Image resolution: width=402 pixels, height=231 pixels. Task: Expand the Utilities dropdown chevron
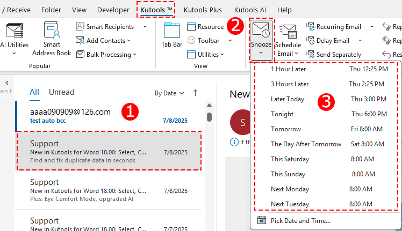pyautogui.click(x=222, y=55)
